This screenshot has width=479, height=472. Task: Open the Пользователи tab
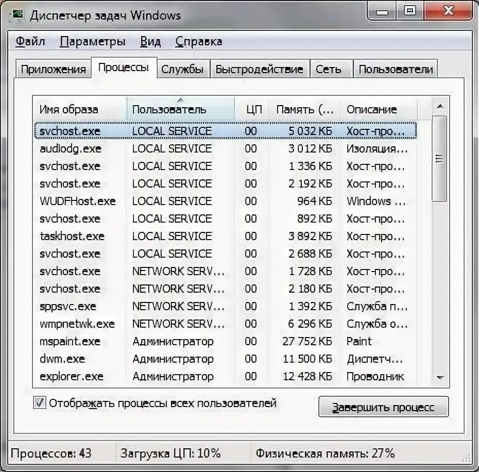pos(396,70)
